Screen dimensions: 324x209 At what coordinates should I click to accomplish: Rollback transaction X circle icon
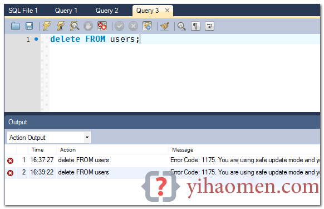(133, 26)
